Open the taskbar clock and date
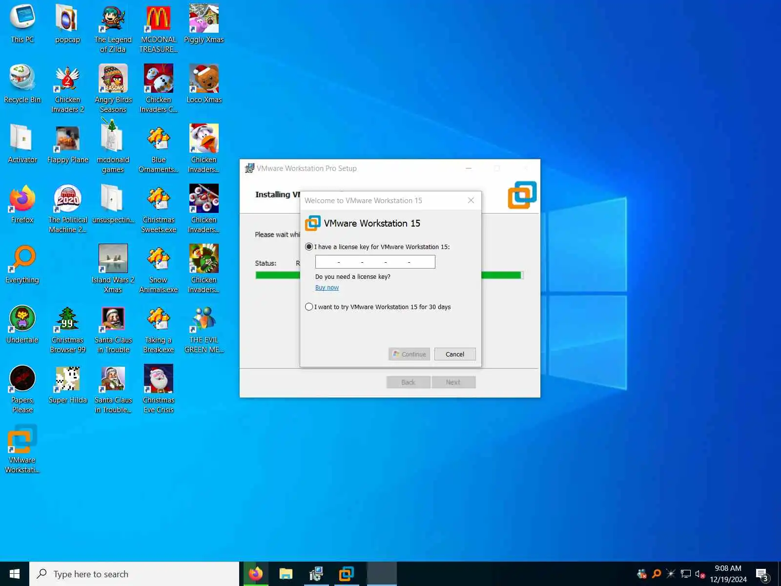781x586 pixels. 728,574
